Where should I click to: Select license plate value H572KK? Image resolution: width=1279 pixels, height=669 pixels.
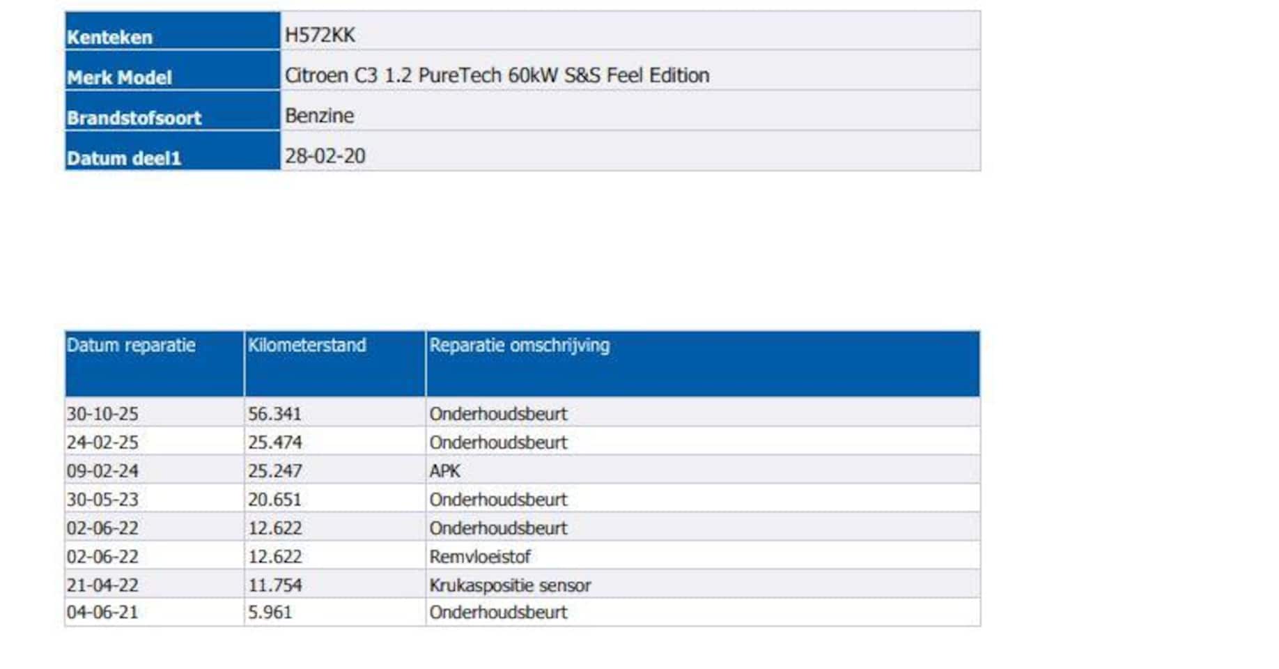(x=320, y=35)
